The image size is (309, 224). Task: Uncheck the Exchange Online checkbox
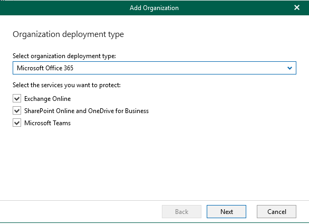[17, 98]
